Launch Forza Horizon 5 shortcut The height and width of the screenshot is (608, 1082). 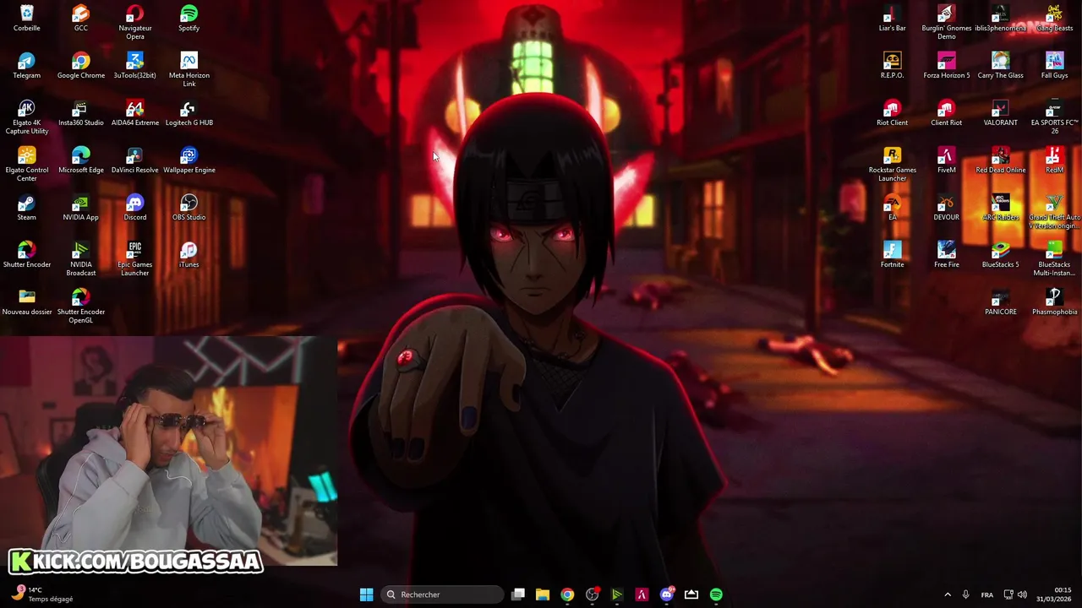947,66
